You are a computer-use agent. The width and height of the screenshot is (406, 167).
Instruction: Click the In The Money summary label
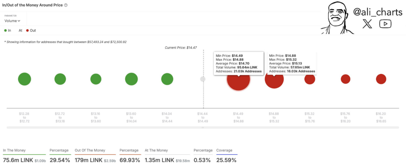click(x=14, y=150)
